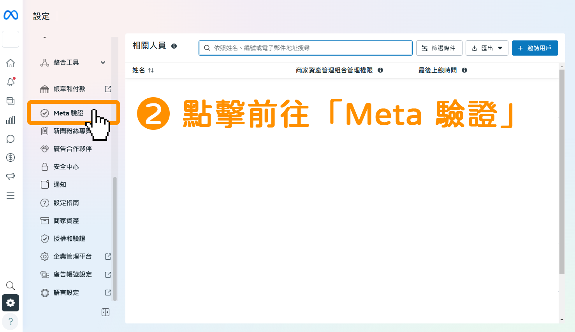Click the search magnifier in left rail
This screenshot has height=332, width=575.
(x=11, y=286)
